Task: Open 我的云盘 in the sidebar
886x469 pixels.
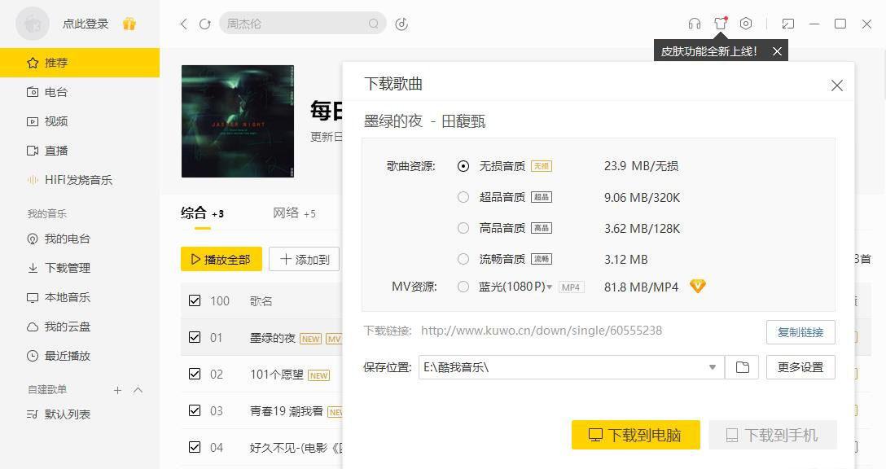Action: coord(80,327)
